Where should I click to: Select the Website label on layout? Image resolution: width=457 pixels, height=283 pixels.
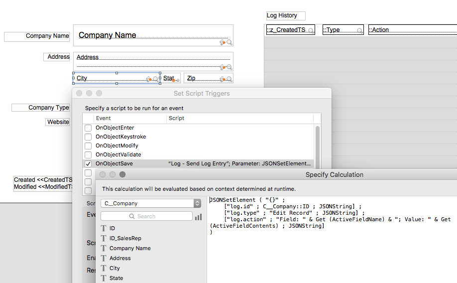coord(57,122)
